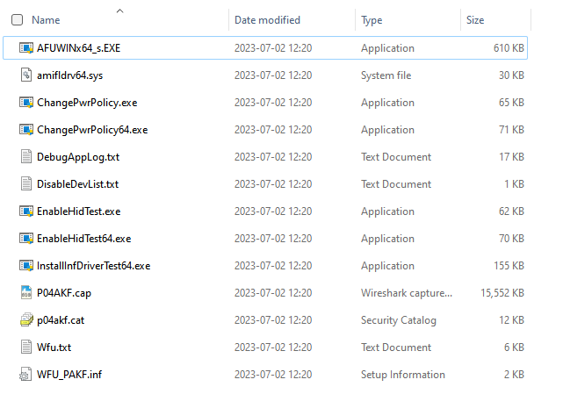Click the AFUWINx64_s.EXE application icon

(x=26, y=48)
